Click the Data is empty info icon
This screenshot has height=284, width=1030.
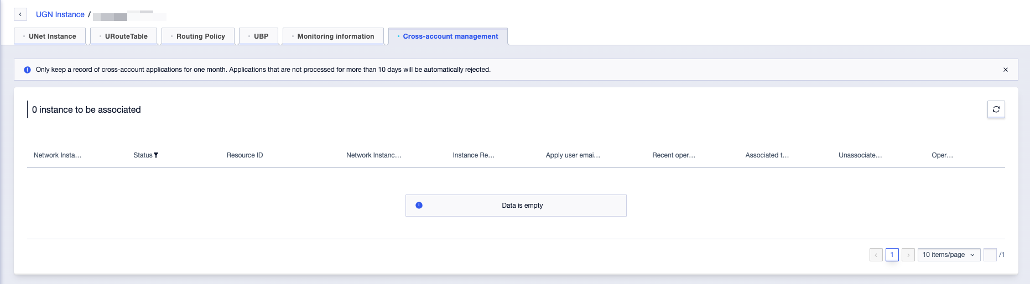coord(419,206)
